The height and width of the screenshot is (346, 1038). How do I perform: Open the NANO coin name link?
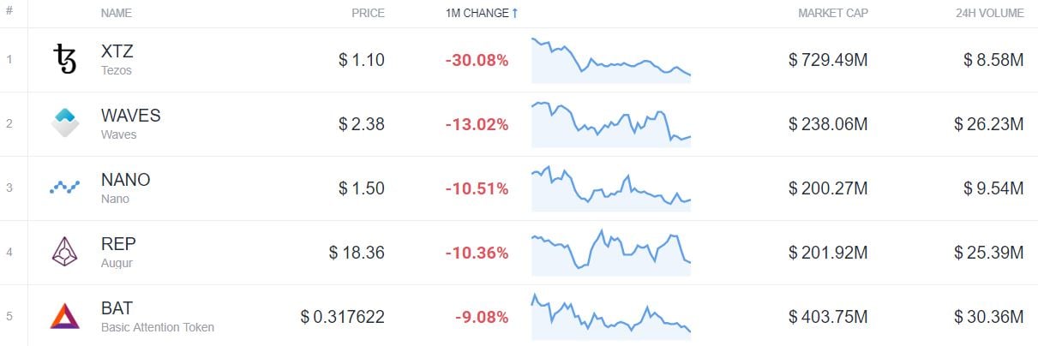point(125,180)
